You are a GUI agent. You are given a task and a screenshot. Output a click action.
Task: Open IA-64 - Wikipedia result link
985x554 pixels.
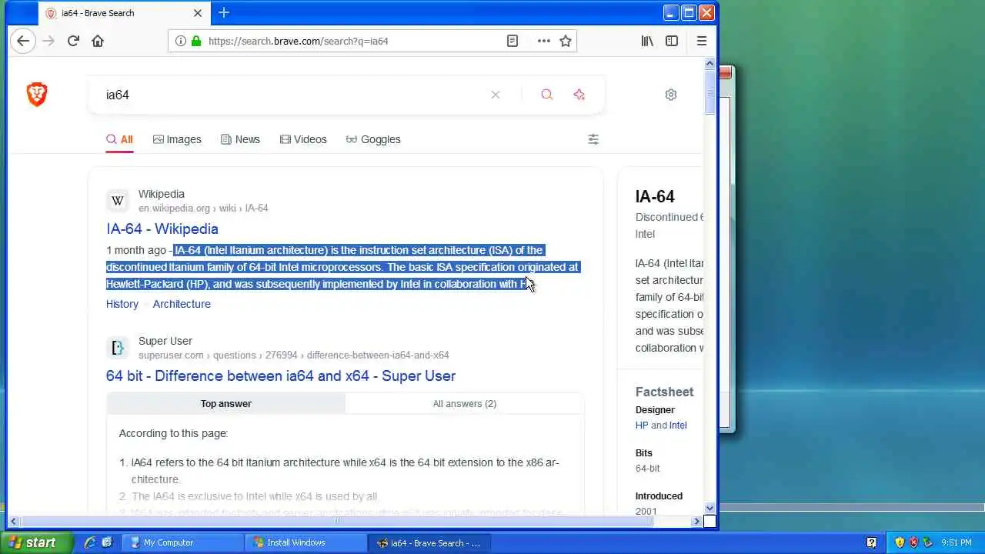coord(162,229)
